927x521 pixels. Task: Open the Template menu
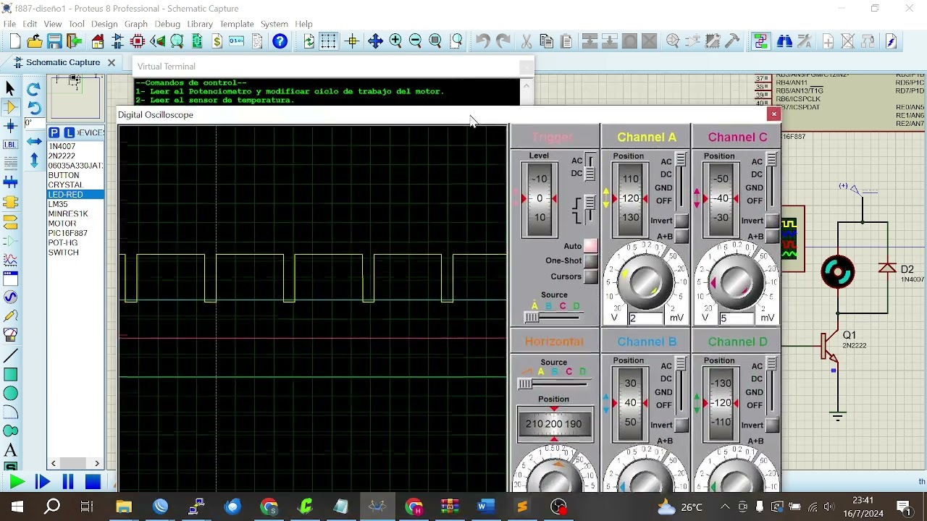click(x=237, y=24)
